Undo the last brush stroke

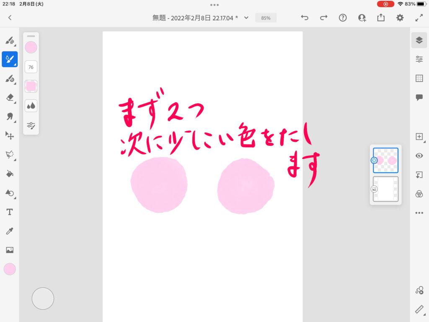point(305,18)
